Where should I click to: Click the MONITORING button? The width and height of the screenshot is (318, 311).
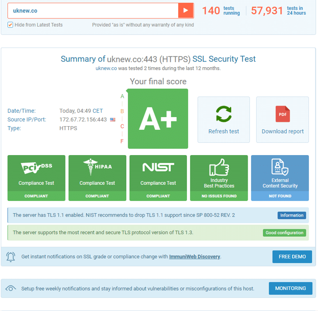tap(290, 288)
